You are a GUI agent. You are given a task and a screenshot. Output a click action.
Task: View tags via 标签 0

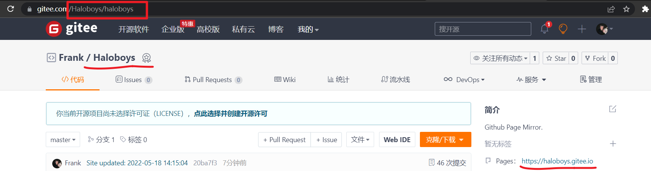click(133, 139)
